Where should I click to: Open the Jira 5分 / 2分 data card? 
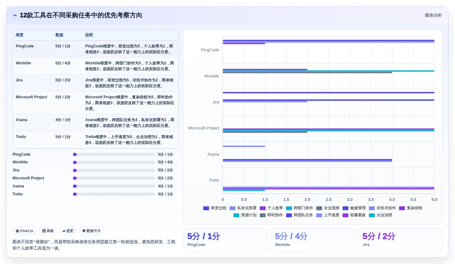tap(400, 240)
